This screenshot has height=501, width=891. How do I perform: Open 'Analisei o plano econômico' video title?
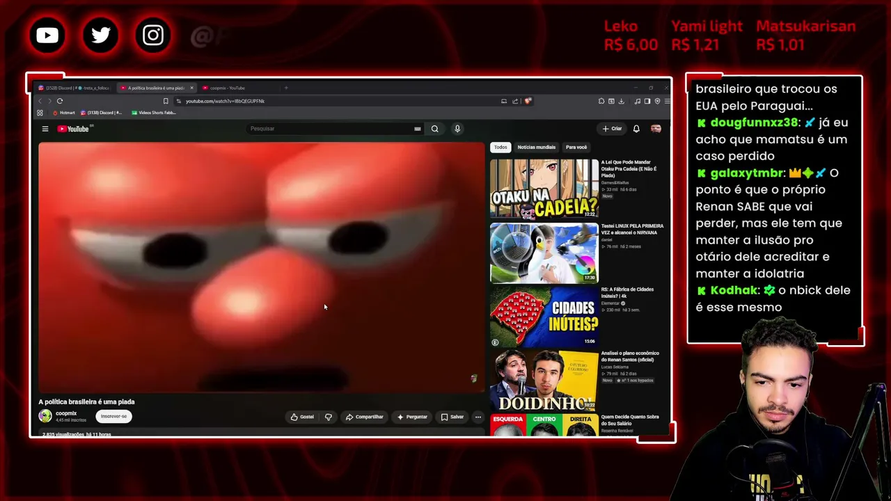630,356
